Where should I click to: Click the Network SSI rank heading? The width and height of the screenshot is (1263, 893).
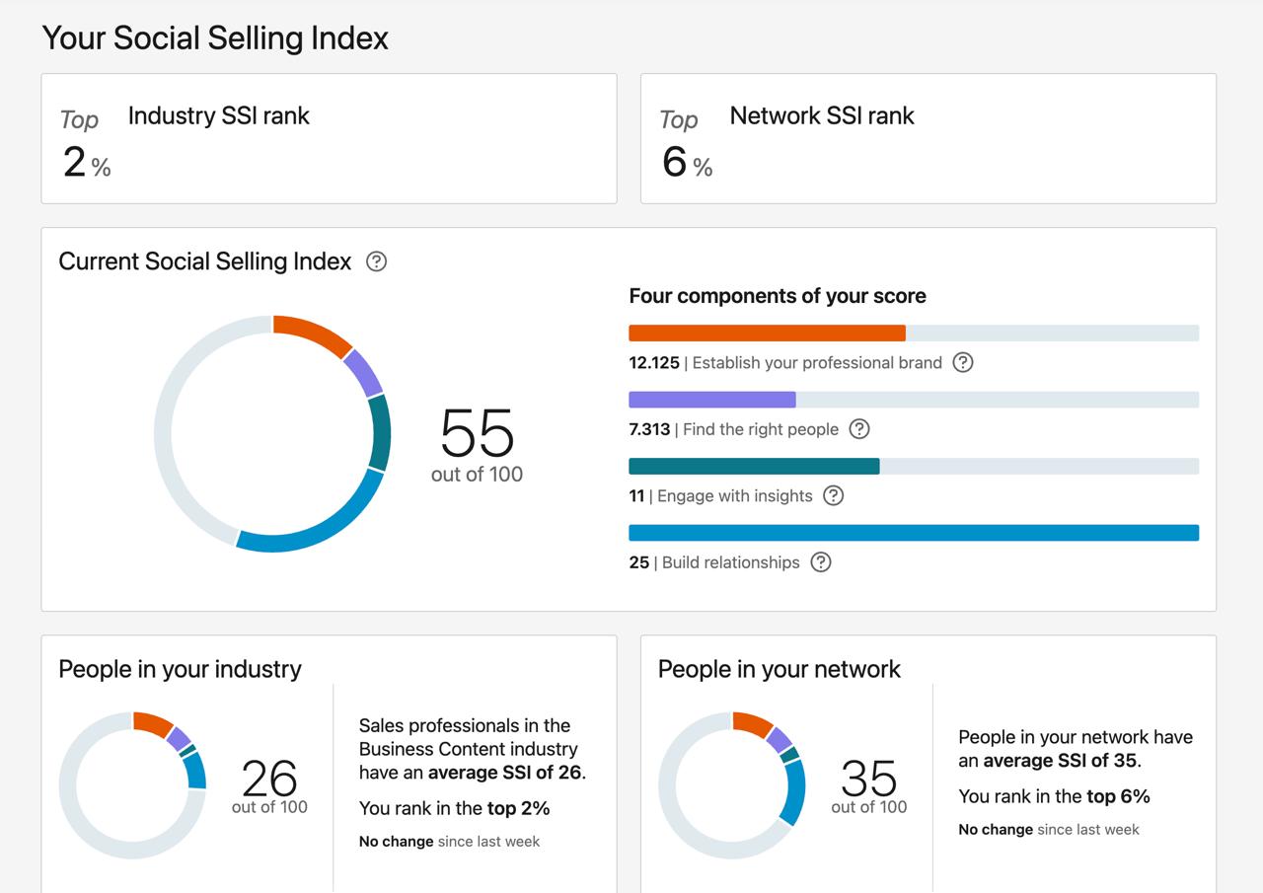point(822,115)
